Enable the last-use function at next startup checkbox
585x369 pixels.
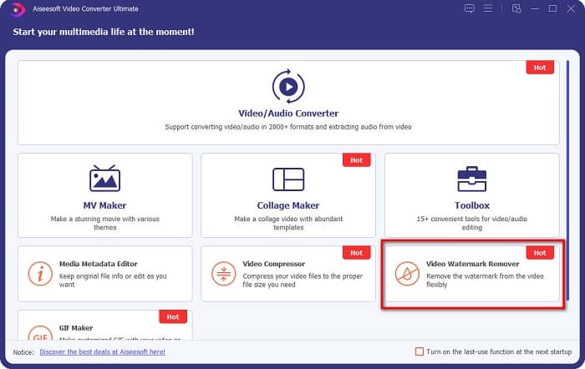click(420, 351)
